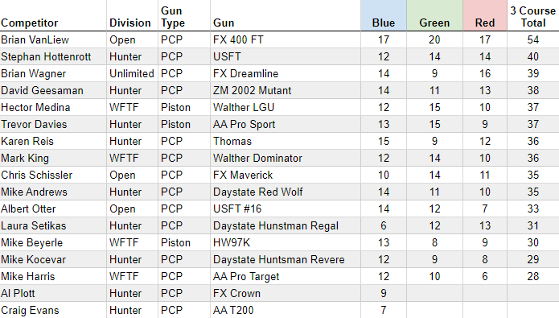Select the Green column header cell
Image resolution: width=559 pixels, height=318 pixels.
pos(434,15)
